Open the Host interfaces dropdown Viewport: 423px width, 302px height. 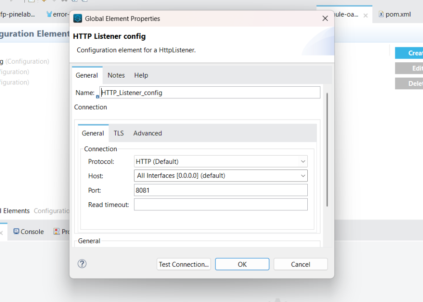click(304, 176)
